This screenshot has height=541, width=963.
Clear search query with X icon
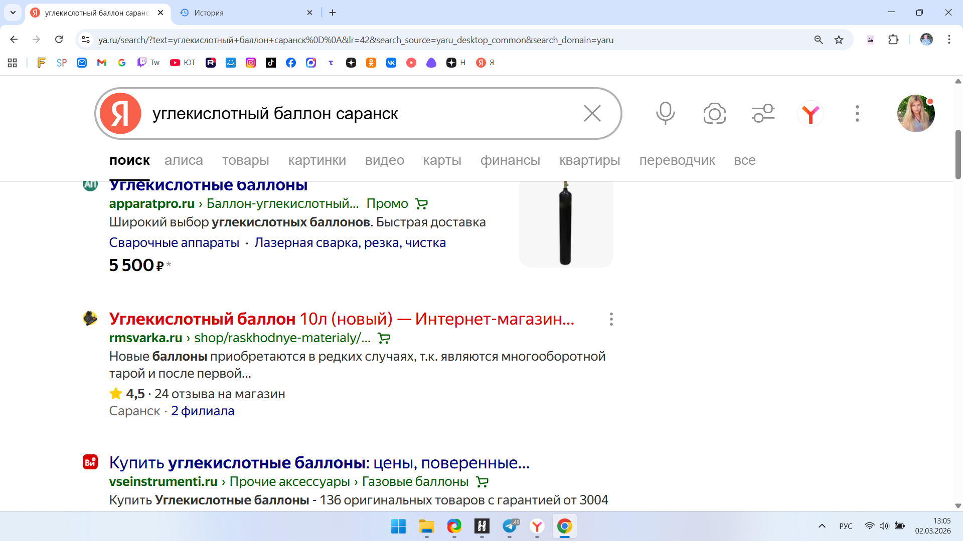click(592, 114)
